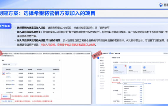This screenshot has height=106, width=168.
Task: Go to 营销目标 in the step sidebar
Action: click(102, 61)
